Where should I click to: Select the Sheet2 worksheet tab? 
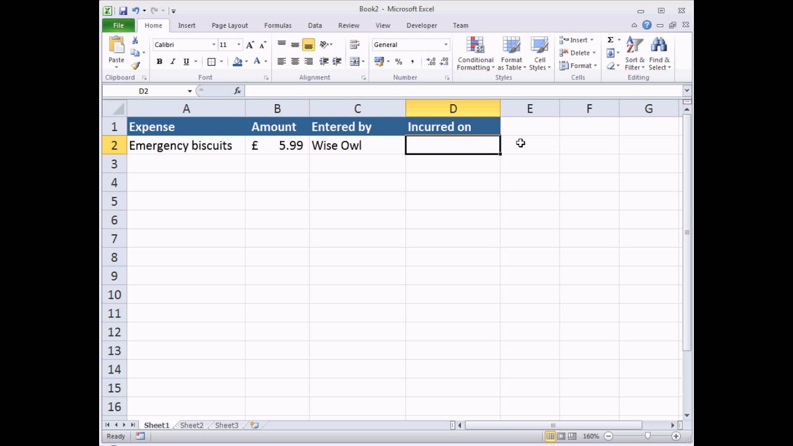tap(191, 426)
